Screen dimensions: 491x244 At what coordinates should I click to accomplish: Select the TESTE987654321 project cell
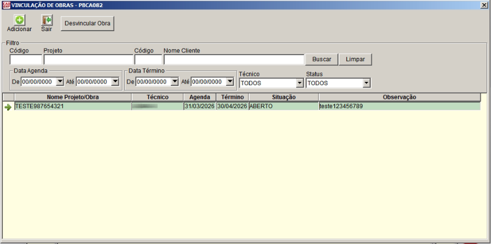tap(73, 106)
